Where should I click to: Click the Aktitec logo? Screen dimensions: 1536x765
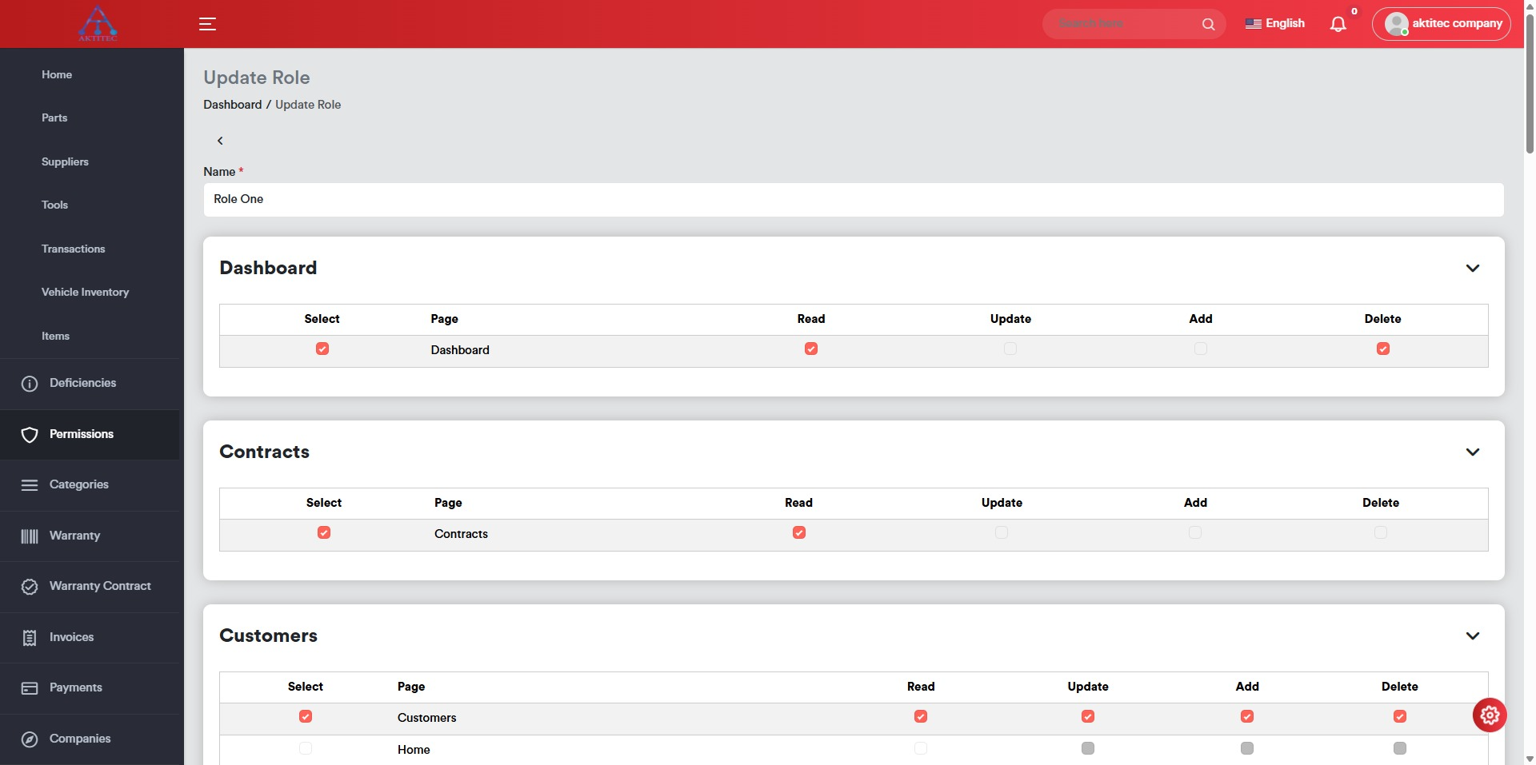(98, 24)
